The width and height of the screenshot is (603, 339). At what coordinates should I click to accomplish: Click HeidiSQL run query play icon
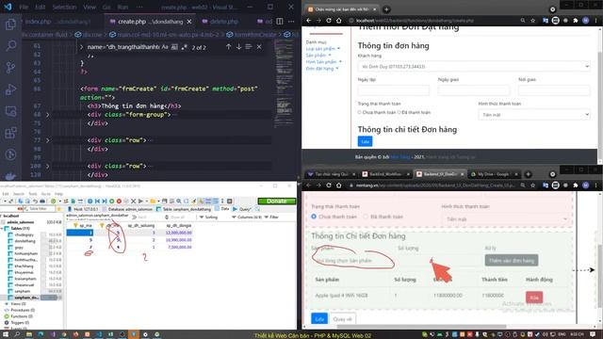pos(140,201)
